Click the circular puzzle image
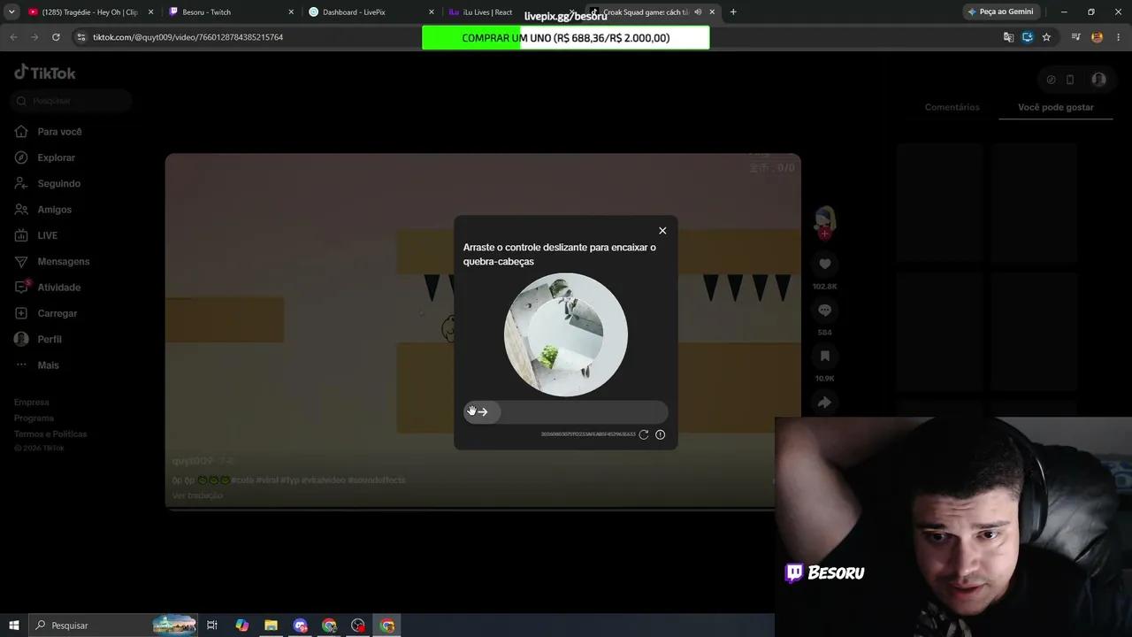 [566, 334]
